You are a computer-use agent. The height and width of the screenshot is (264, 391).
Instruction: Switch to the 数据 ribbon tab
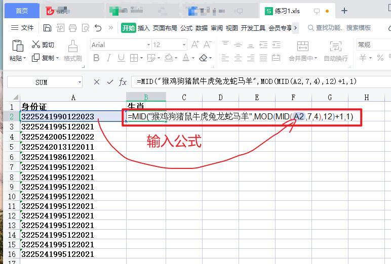pyautogui.click(x=202, y=28)
